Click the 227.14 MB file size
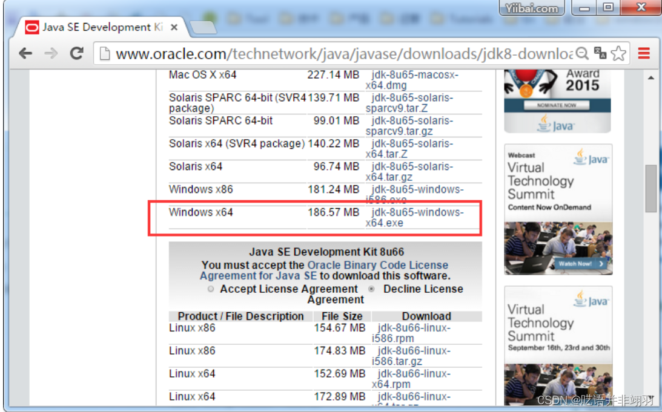This screenshot has height=412, width=662. (x=334, y=75)
